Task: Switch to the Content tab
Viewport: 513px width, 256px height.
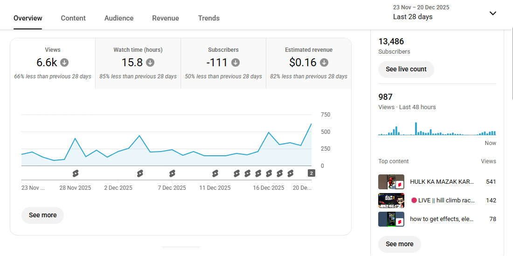Action: point(73,18)
